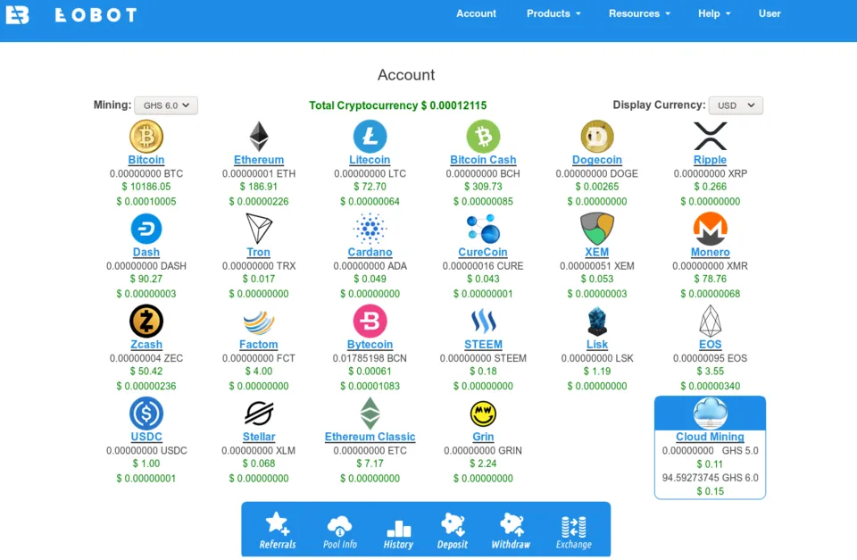Image resolution: width=857 pixels, height=560 pixels.
Task: Click the Bytecoin pink icon
Action: [370, 321]
